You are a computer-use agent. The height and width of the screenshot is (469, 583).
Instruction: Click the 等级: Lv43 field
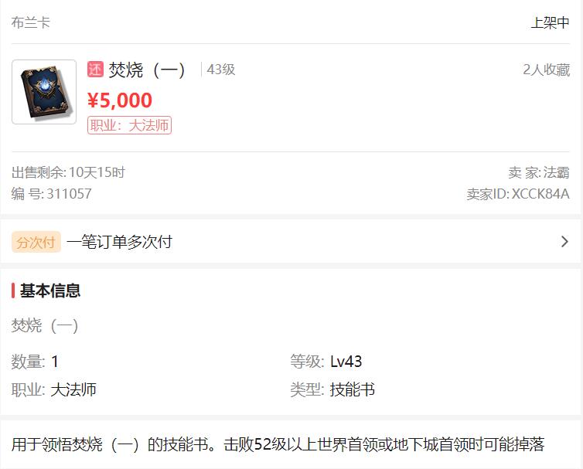[x=326, y=362]
